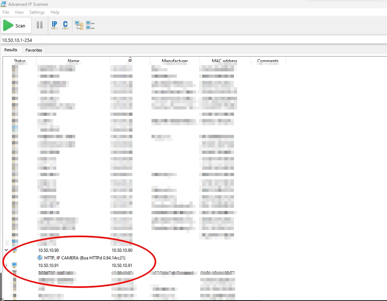The width and height of the screenshot is (387, 301).
Task: Expand the 10.50.10.91 device row
Action: click(6, 265)
